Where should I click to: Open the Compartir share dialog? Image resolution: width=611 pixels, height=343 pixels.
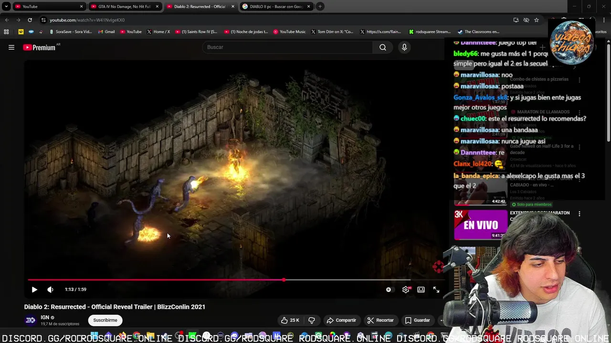(341, 320)
